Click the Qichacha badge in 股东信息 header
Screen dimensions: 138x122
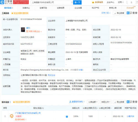coord(132,102)
